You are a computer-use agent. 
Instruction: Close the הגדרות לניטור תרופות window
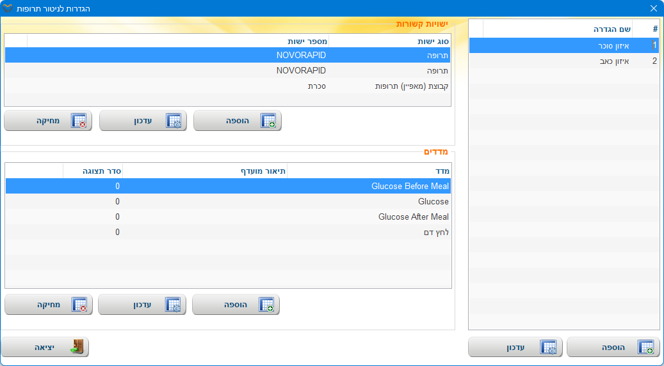click(654, 8)
